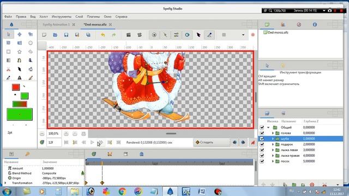Select the Width tool
Image resolution: width=349 pixels, height=196 pixels.
[x=20, y=69]
